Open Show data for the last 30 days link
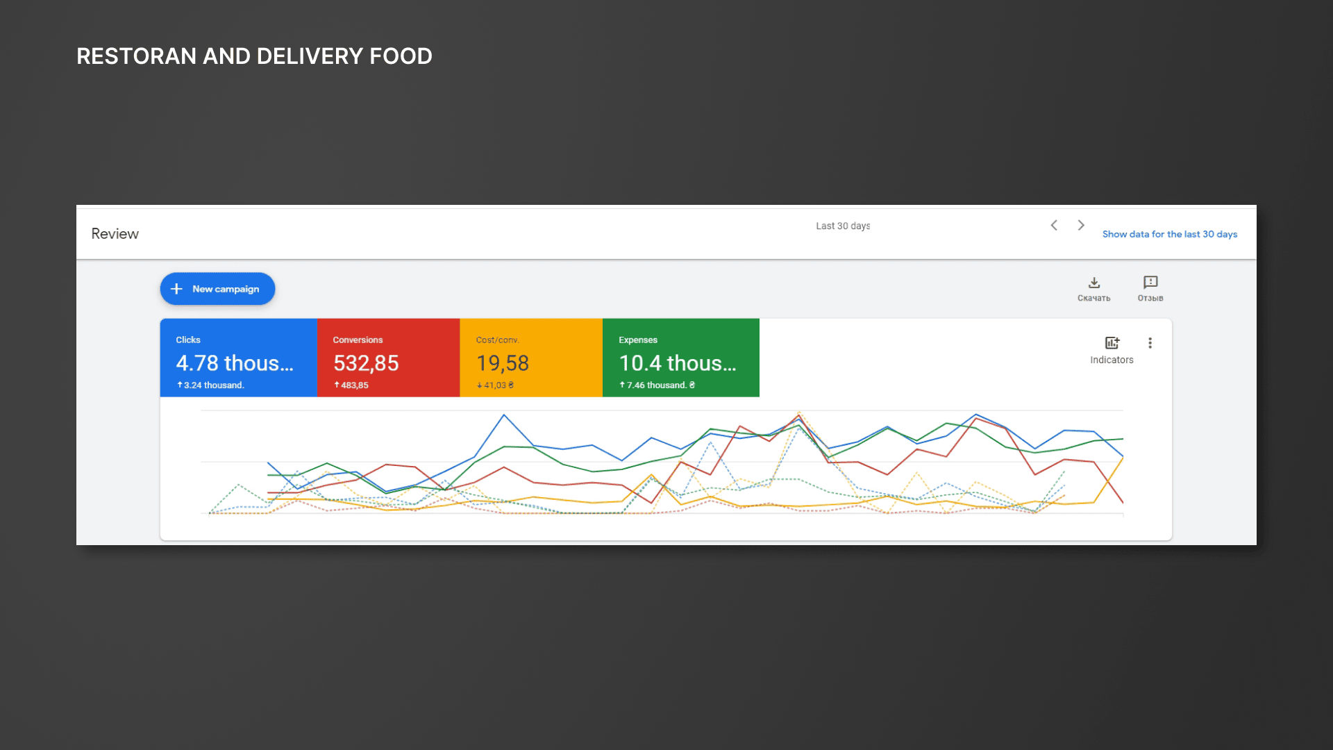This screenshot has height=750, width=1333. (x=1170, y=234)
